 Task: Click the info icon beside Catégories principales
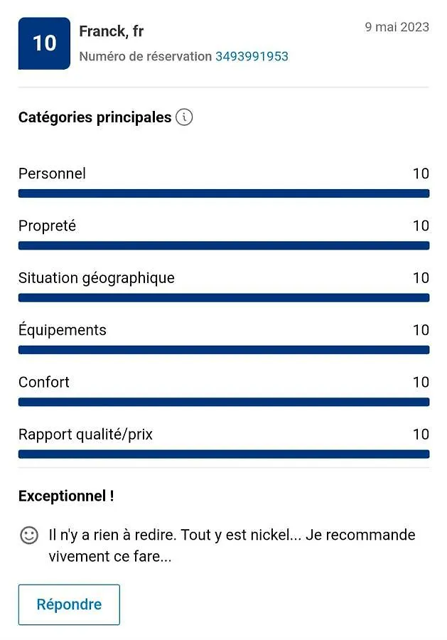click(x=184, y=117)
